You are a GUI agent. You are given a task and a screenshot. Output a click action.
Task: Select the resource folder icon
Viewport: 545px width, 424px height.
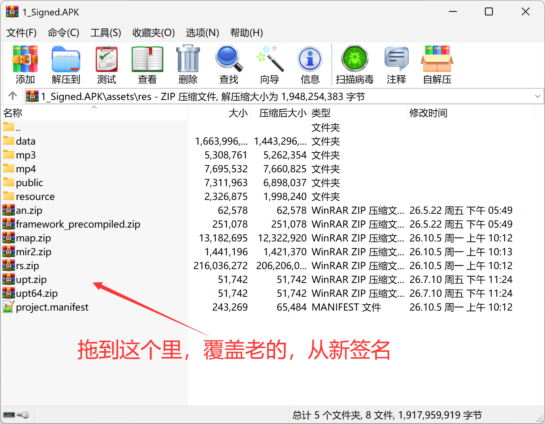(9, 196)
